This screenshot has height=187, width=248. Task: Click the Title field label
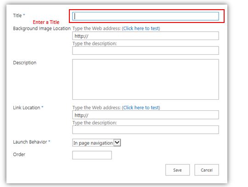click(x=17, y=16)
